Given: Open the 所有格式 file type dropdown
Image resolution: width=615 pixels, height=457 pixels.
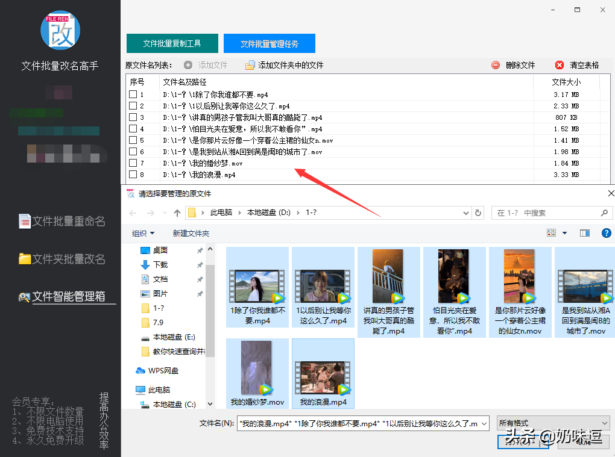Looking at the screenshot, I should [x=553, y=423].
